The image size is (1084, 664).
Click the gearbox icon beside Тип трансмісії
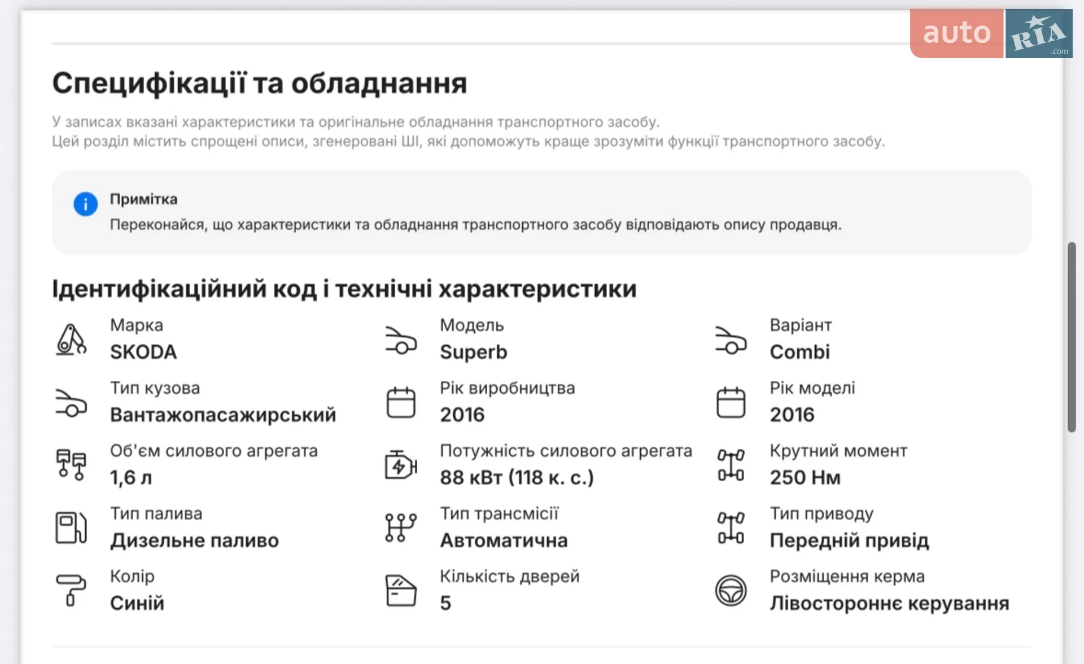point(401,527)
